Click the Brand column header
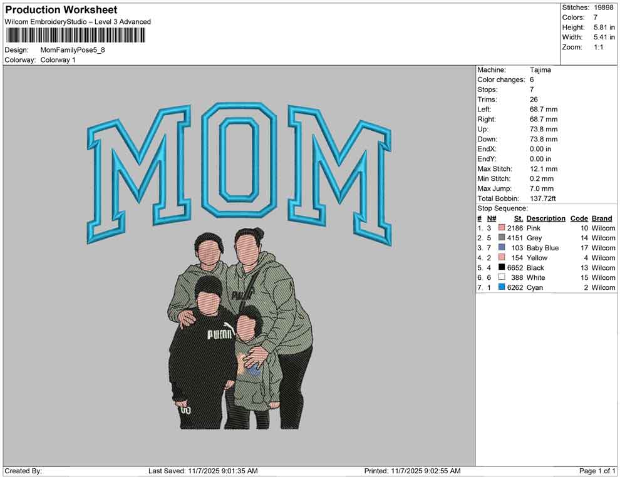The width and height of the screenshot is (620, 477). pyautogui.click(x=601, y=218)
